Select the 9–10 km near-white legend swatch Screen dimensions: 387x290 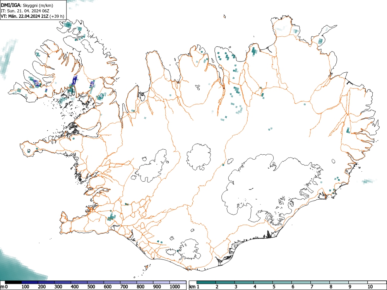point(358,282)
